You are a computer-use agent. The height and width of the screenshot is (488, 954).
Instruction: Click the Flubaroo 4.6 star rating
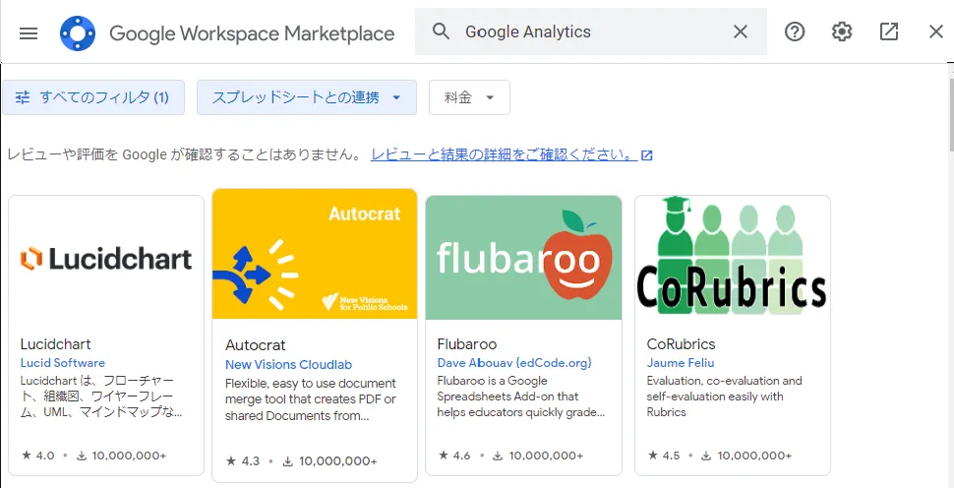[x=454, y=456]
